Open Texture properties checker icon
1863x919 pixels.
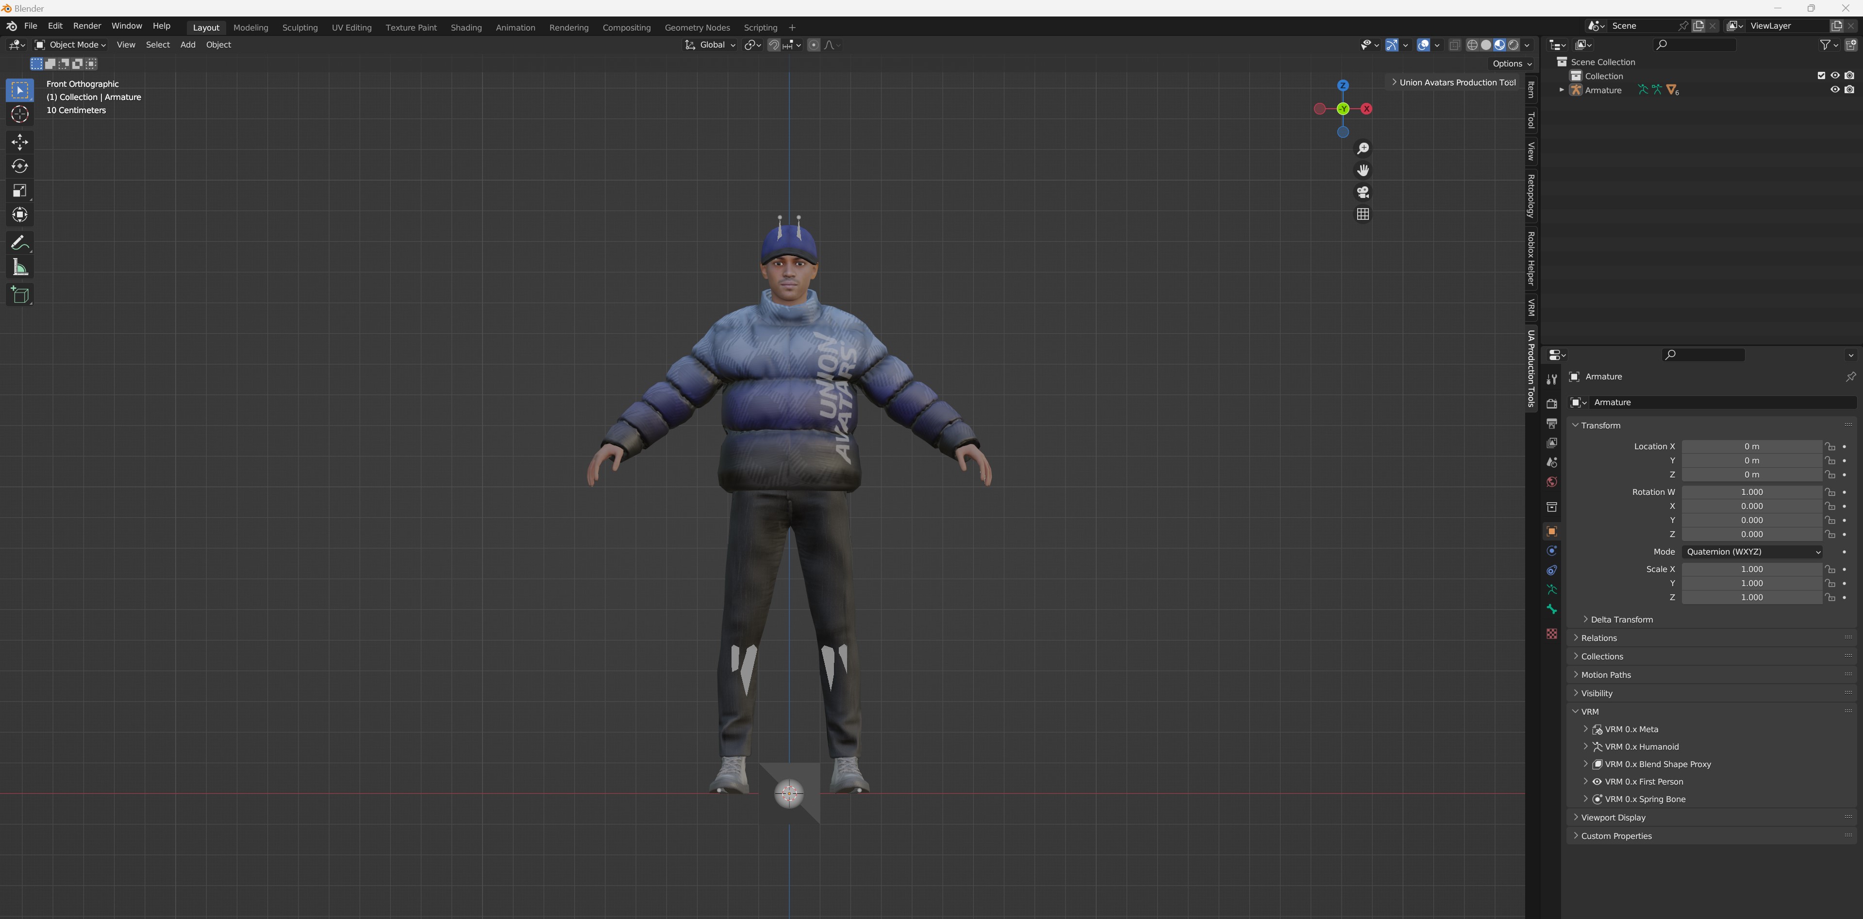(x=1551, y=633)
